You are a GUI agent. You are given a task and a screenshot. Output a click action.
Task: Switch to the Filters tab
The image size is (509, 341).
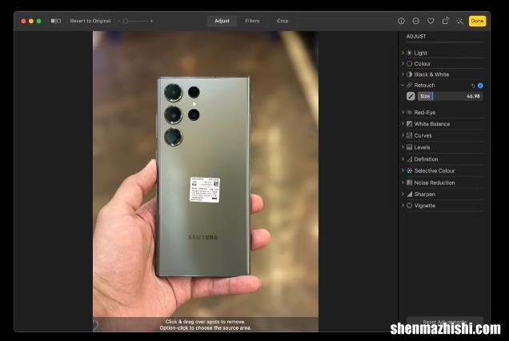(252, 21)
